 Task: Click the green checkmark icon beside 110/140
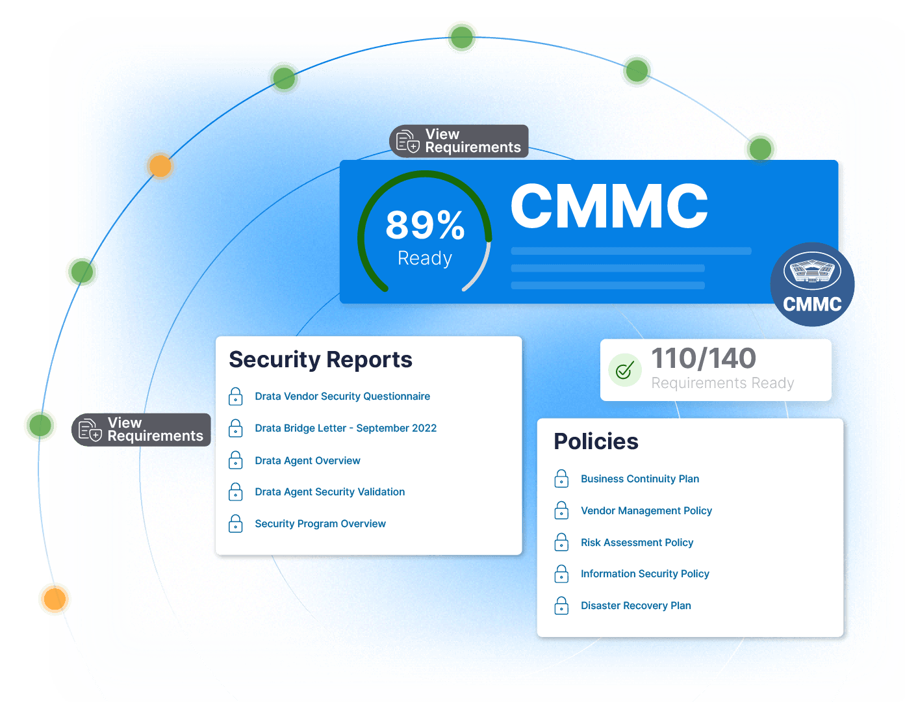tap(624, 370)
